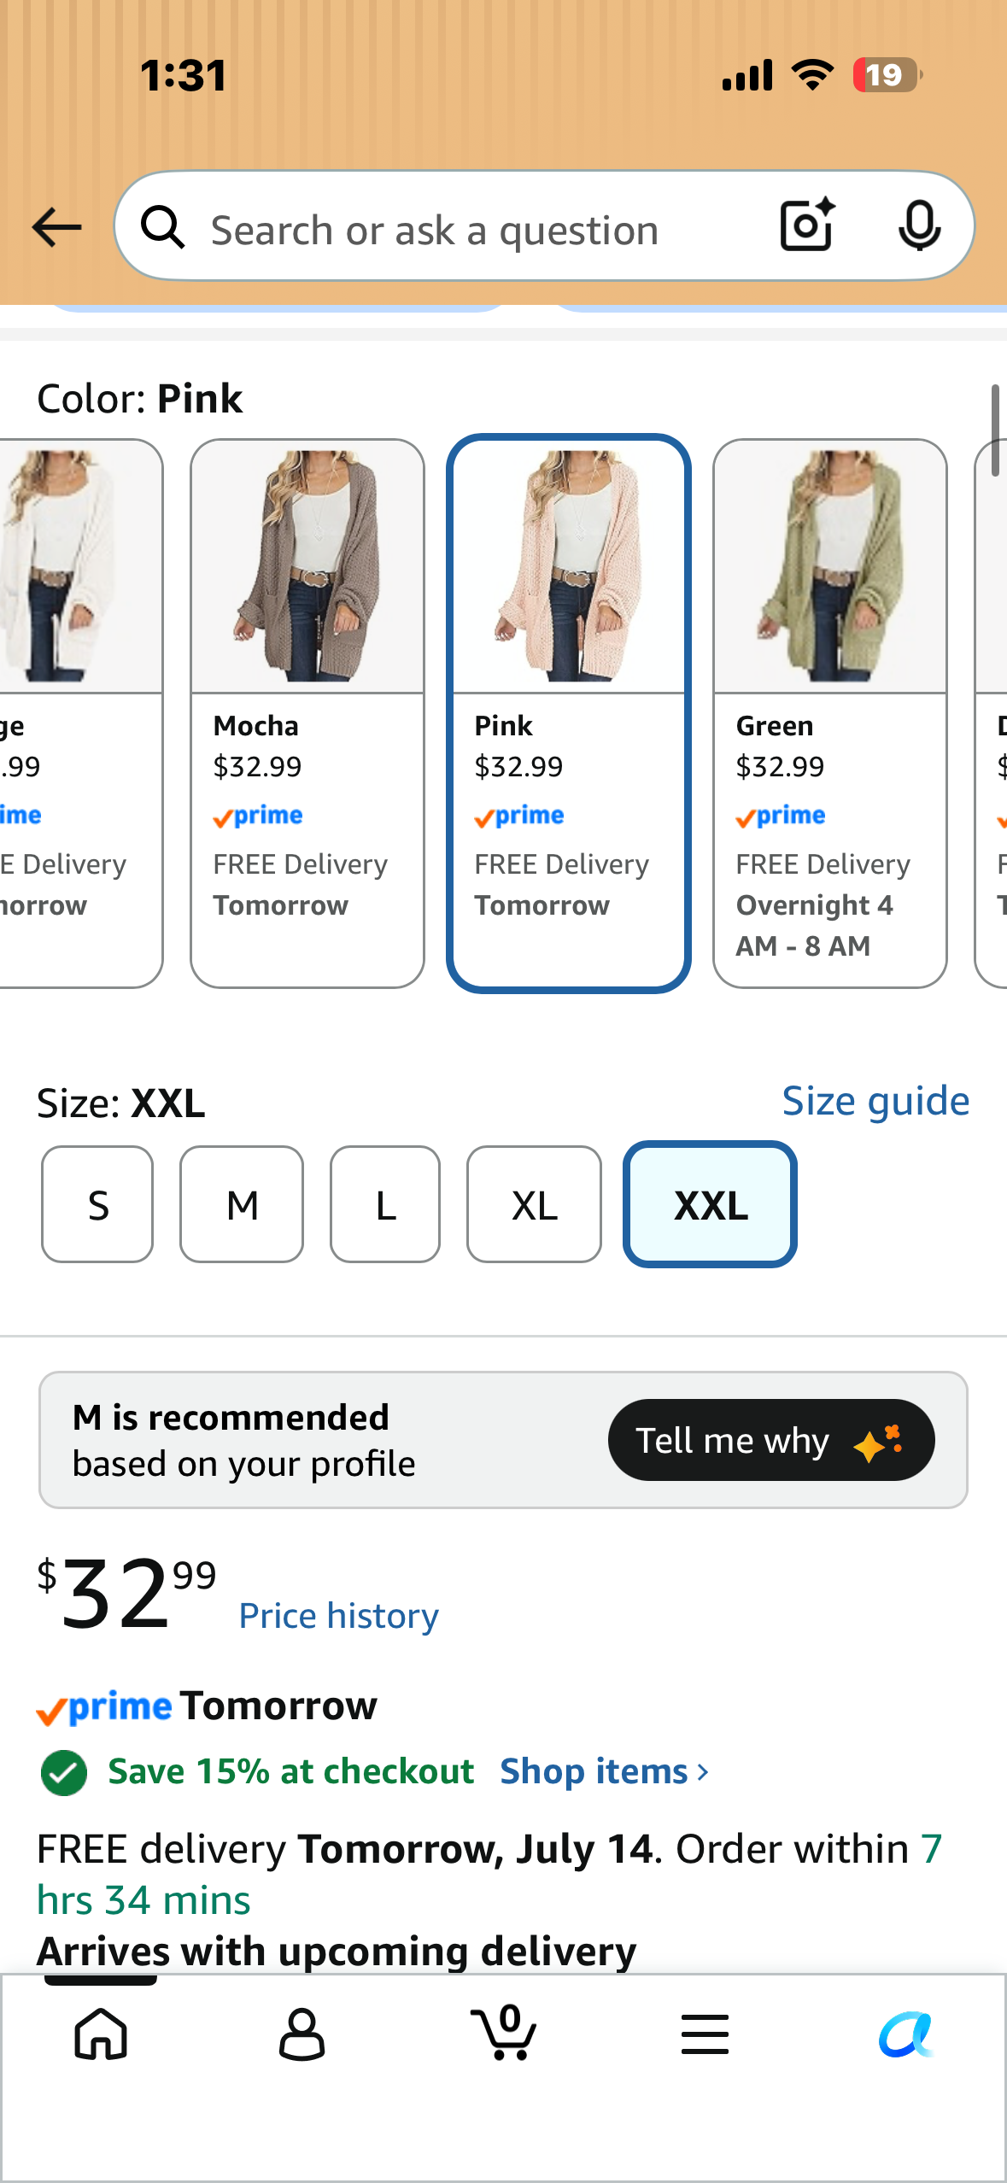Open camera lens search icon
Viewport: 1007px width, 2183px height.
click(x=807, y=225)
